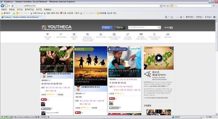This screenshot has height=119, width=218.
Task: Click the 즐겨찾기 star button
Action: tap(5, 13)
